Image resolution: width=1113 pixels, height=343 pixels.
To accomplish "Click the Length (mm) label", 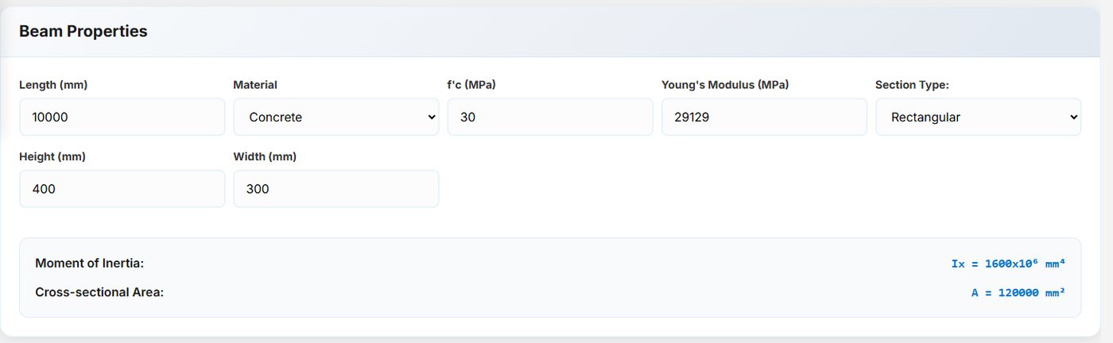I will (x=53, y=85).
